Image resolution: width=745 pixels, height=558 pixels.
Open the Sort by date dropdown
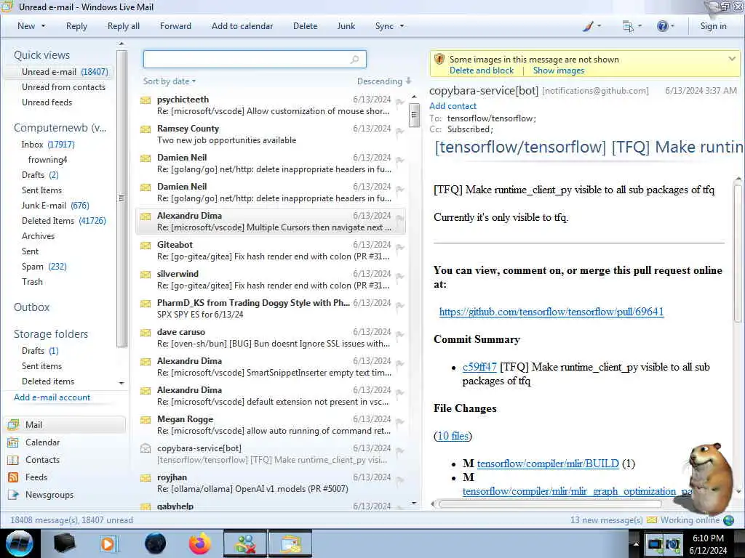[169, 81]
